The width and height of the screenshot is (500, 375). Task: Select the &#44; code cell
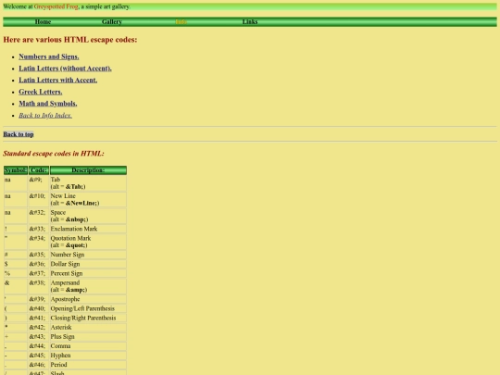pyautogui.click(x=39, y=346)
